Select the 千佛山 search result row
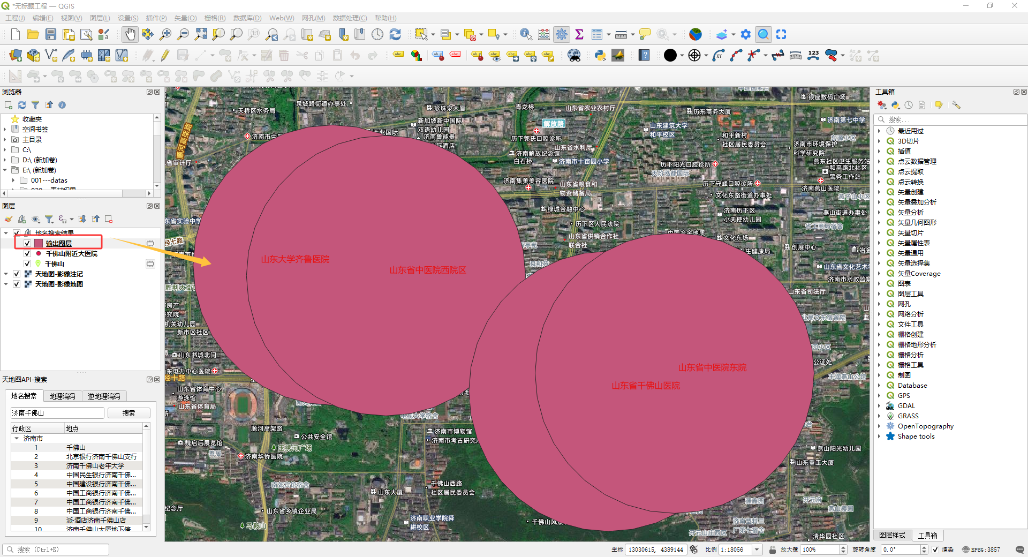 pos(77,447)
